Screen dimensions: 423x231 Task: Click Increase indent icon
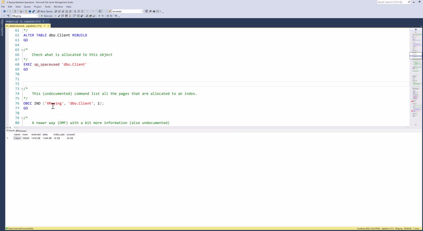pyautogui.click(x=111, y=16)
